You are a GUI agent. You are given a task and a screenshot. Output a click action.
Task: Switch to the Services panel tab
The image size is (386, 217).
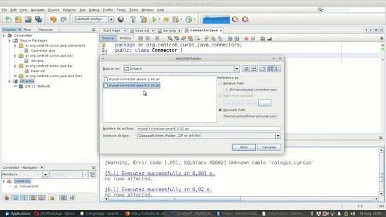pyautogui.click(x=46, y=30)
